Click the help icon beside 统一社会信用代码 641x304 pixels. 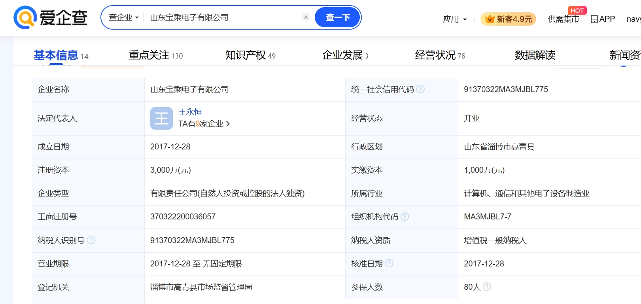420,89
